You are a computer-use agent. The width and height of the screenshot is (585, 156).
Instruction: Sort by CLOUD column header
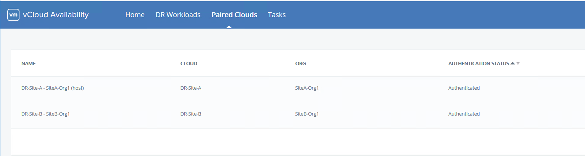tap(189, 64)
